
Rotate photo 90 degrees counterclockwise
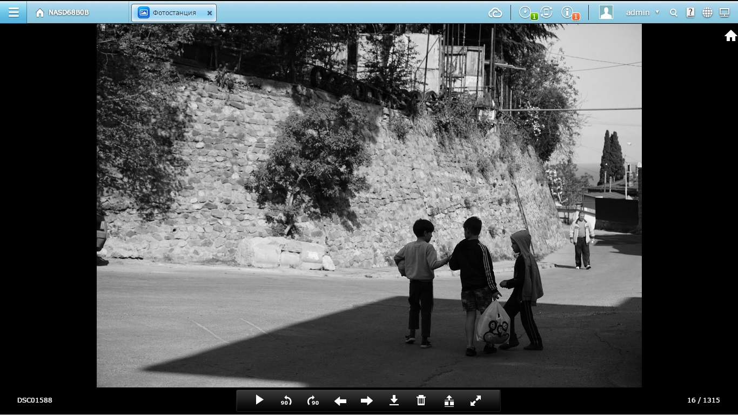coord(286,400)
